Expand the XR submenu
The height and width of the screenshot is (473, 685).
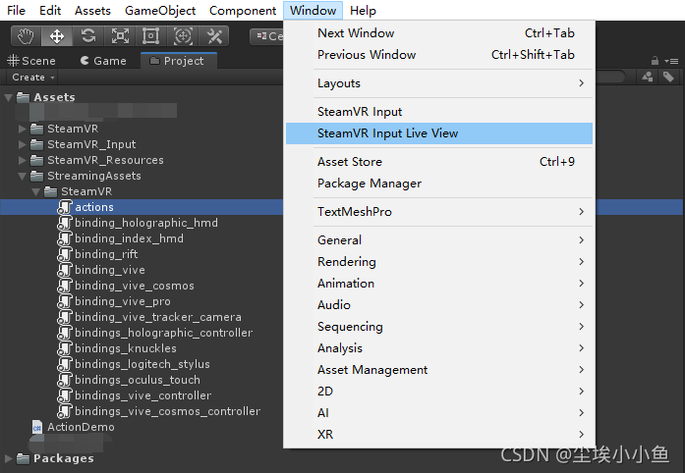(439, 434)
